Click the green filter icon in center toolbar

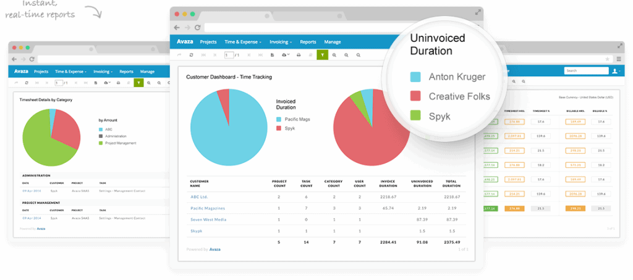[x=323, y=55]
